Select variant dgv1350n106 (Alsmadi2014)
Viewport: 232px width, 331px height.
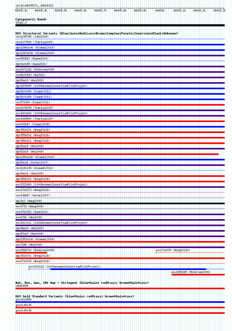pos(35,157)
